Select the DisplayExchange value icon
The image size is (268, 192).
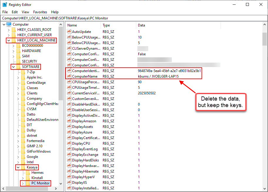(69, 154)
